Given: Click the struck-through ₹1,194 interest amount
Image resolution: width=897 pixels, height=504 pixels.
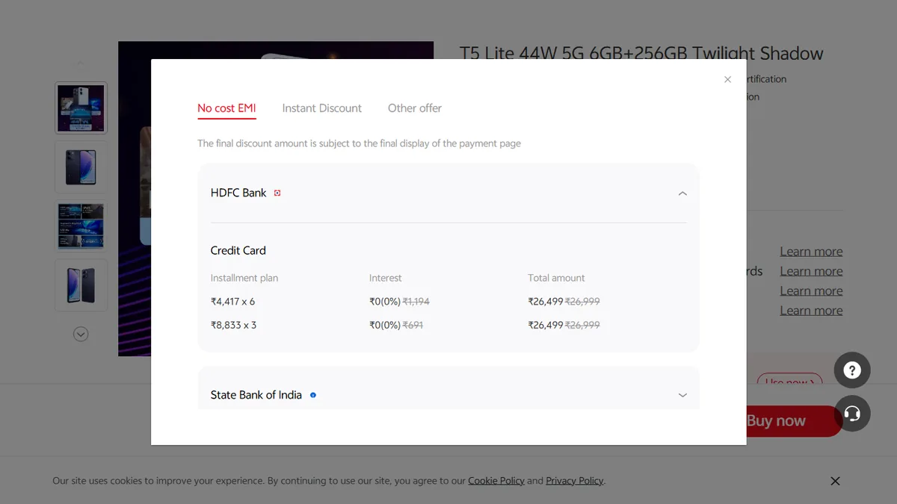Looking at the screenshot, I should (x=416, y=302).
